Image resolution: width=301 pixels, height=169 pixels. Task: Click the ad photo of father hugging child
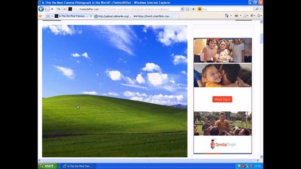click(222, 75)
